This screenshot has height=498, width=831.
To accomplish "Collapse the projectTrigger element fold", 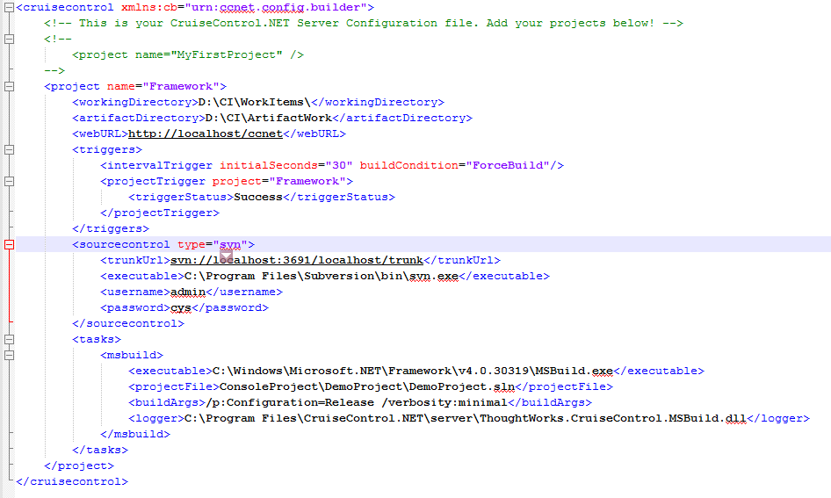I will coord(9,182).
